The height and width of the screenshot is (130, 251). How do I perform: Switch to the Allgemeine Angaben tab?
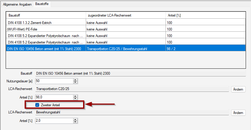click(17, 4)
